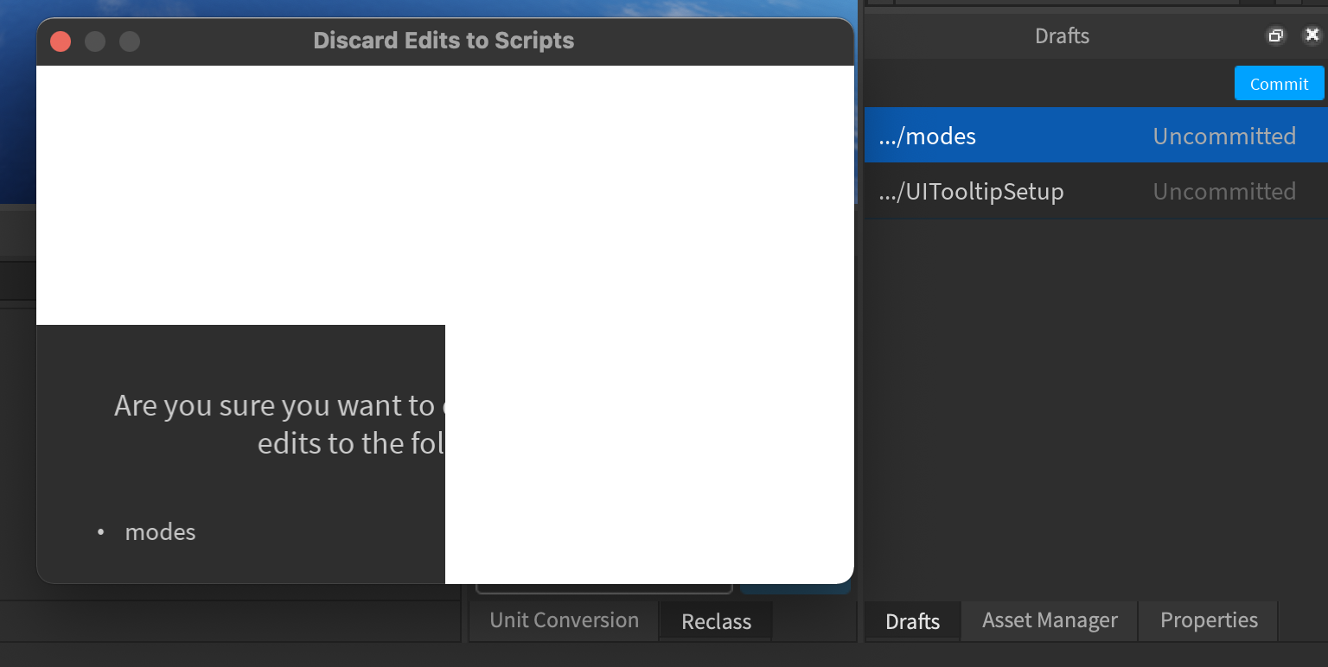Click the red traffic light on the dialog
Screen dimensions: 1328x667
tap(60, 41)
